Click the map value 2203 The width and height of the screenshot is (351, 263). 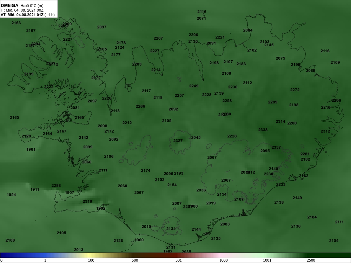tap(137, 64)
